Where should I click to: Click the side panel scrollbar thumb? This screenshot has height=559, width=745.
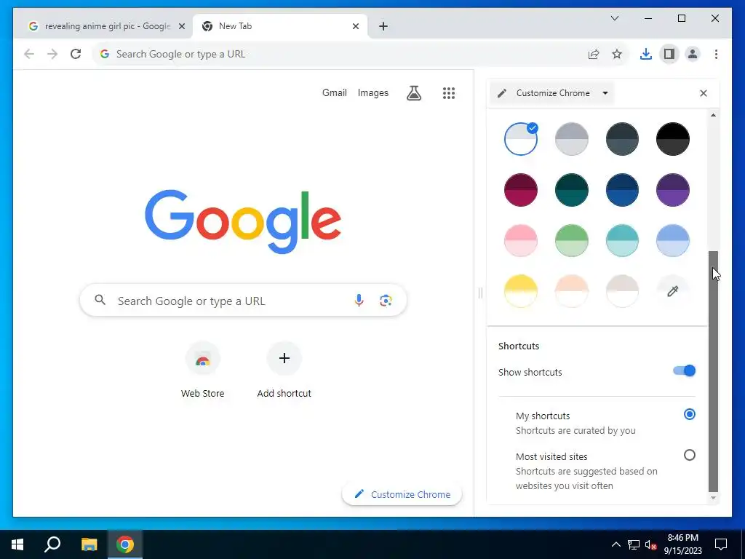[x=713, y=372]
